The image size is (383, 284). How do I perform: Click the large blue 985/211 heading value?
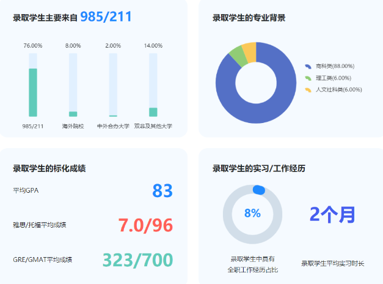[x=106, y=17]
